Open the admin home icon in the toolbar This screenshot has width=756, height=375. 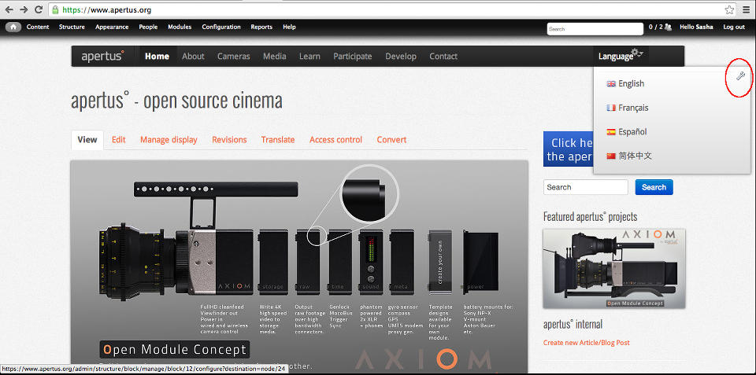click(x=13, y=27)
